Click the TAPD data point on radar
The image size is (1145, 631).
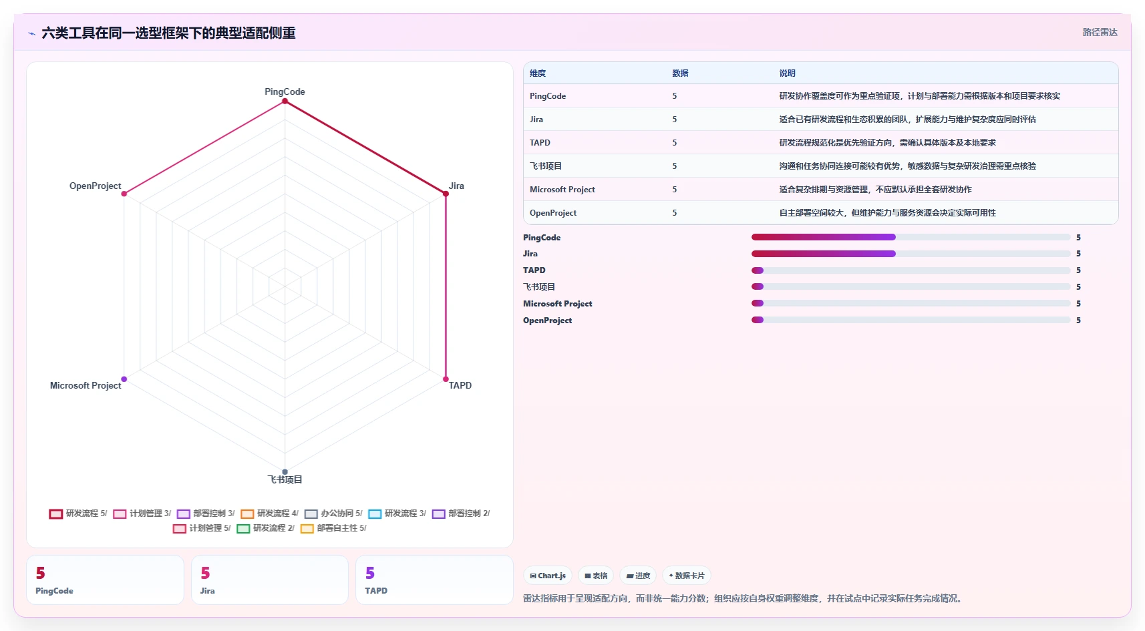[x=446, y=379]
